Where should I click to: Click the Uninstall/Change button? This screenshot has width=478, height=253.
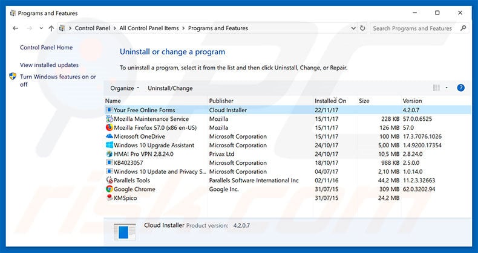pyautogui.click(x=170, y=88)
